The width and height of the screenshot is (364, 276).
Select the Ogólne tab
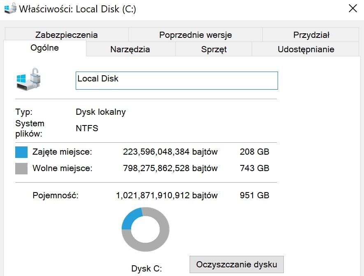(44, 48)
